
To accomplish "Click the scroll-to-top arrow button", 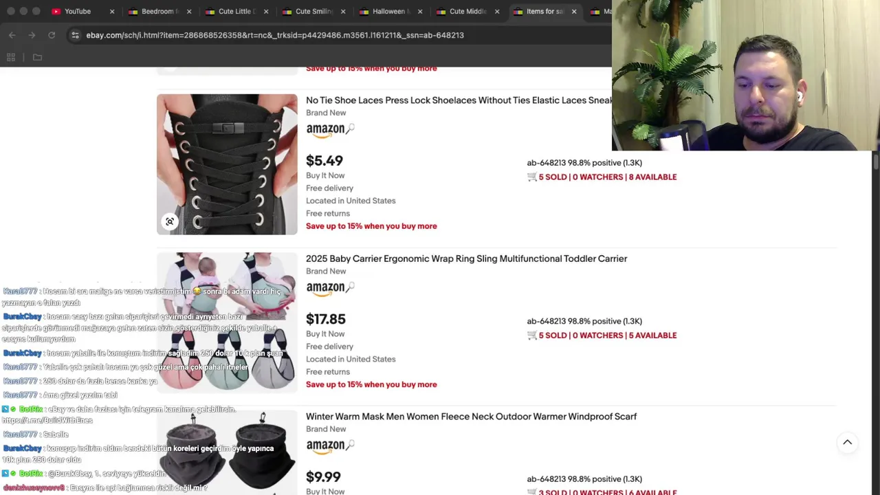I will point(847,443).
